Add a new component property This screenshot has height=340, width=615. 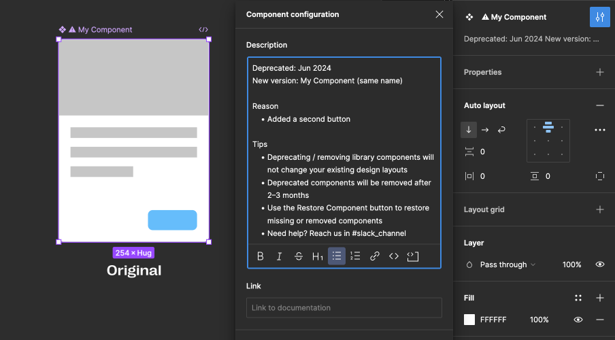click(x=599, y=72)
